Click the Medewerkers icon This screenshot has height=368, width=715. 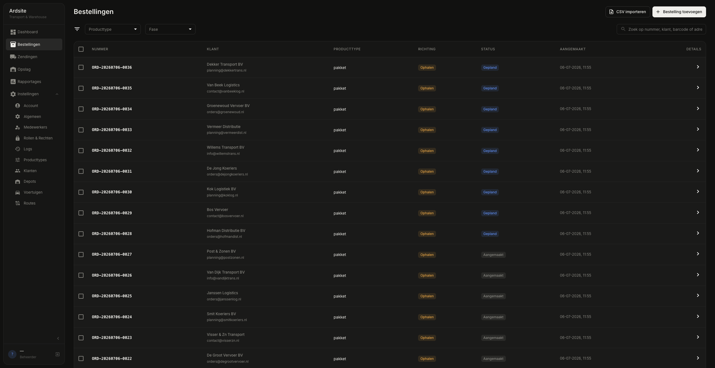pos(18,127)
